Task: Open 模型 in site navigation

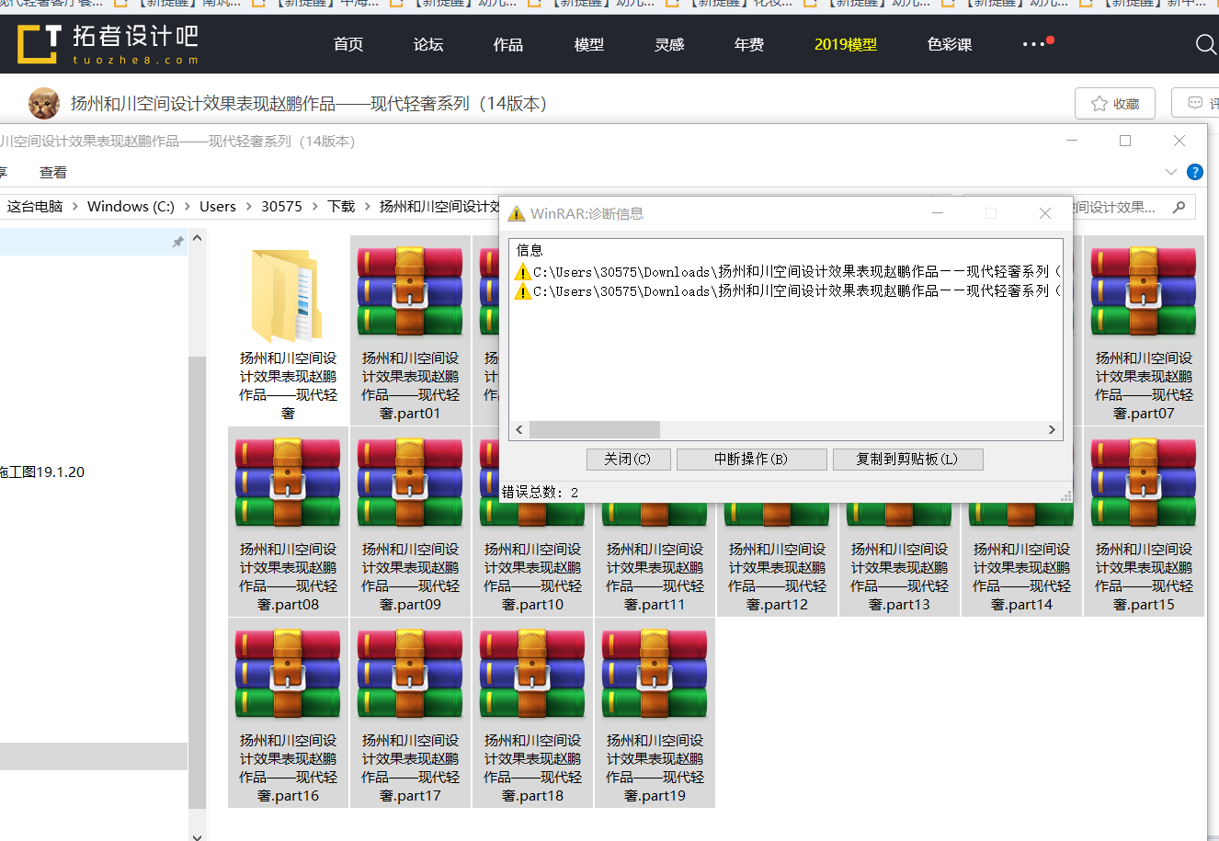Action: click(589, 44)
